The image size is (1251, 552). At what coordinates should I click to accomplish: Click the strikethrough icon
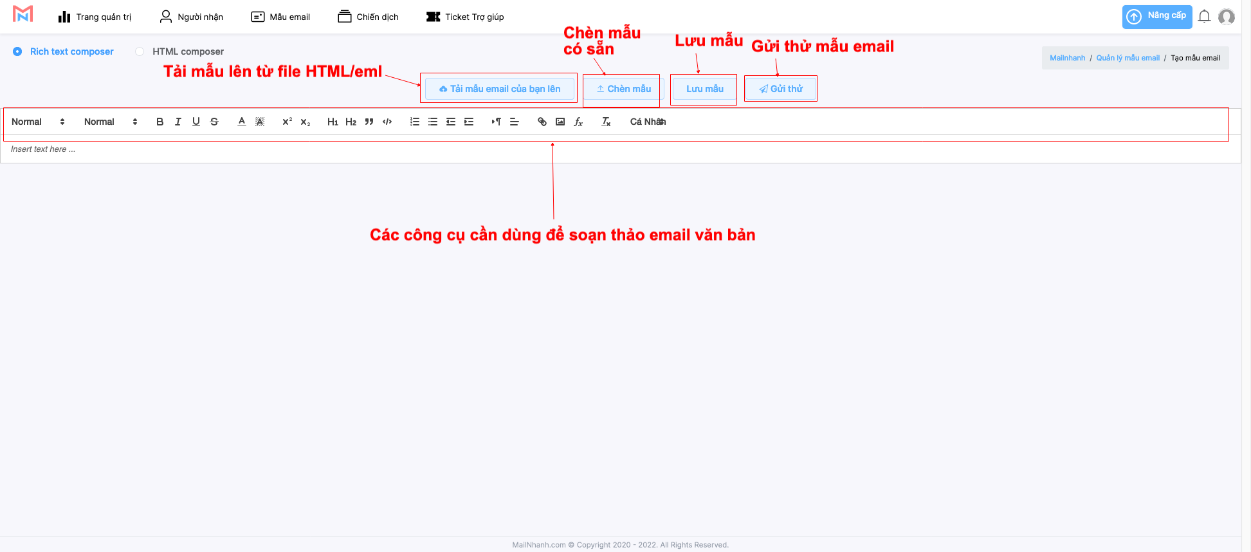point(214,122)
